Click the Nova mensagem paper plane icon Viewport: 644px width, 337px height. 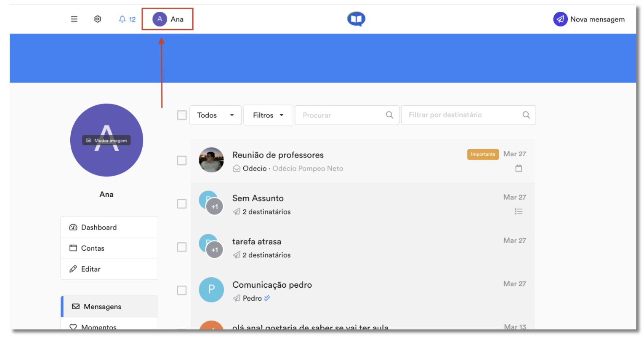pos(560,19)
